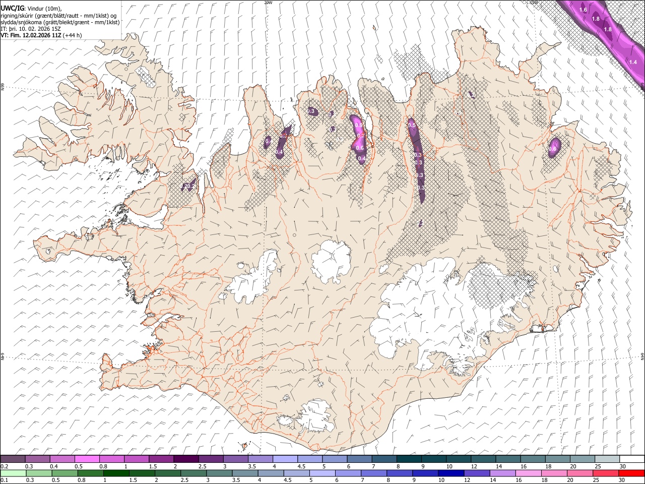Image resolution: width=645 pixels, height=484 pixels.
Task: Click the 15W longitude label
Action: click(533, 3)
